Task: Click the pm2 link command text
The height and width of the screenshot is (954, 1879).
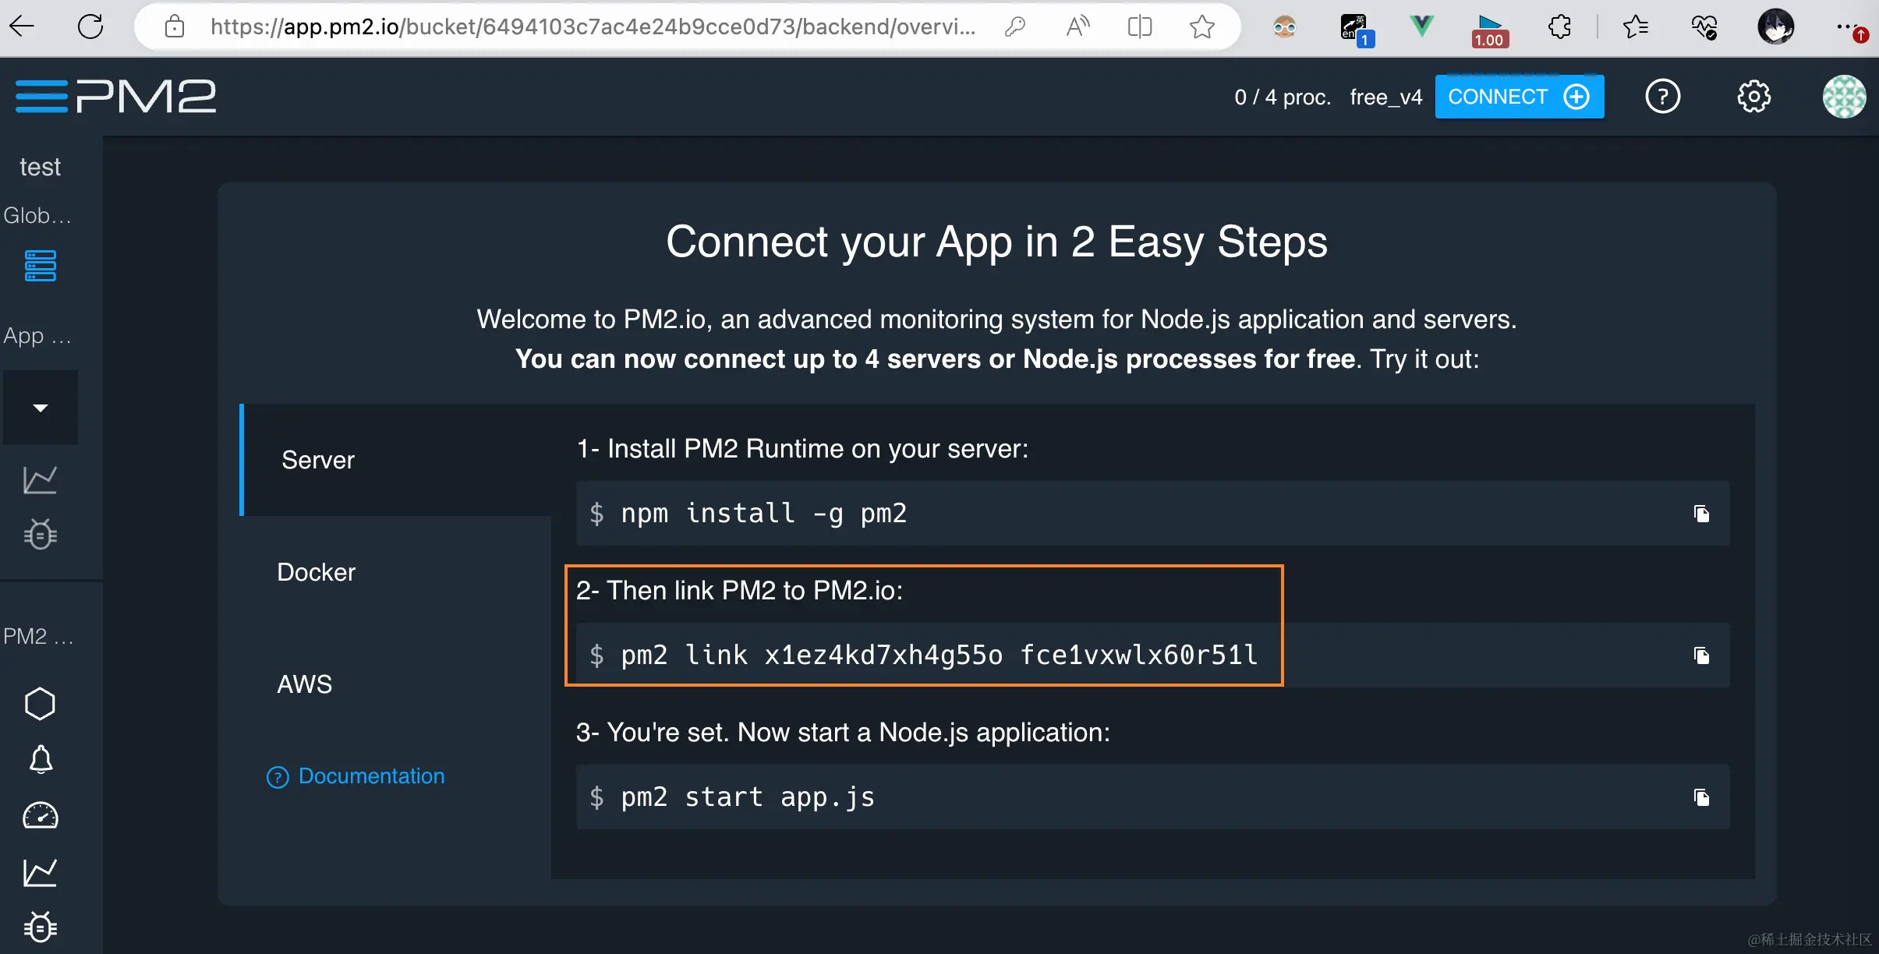Action: point(939,655)
